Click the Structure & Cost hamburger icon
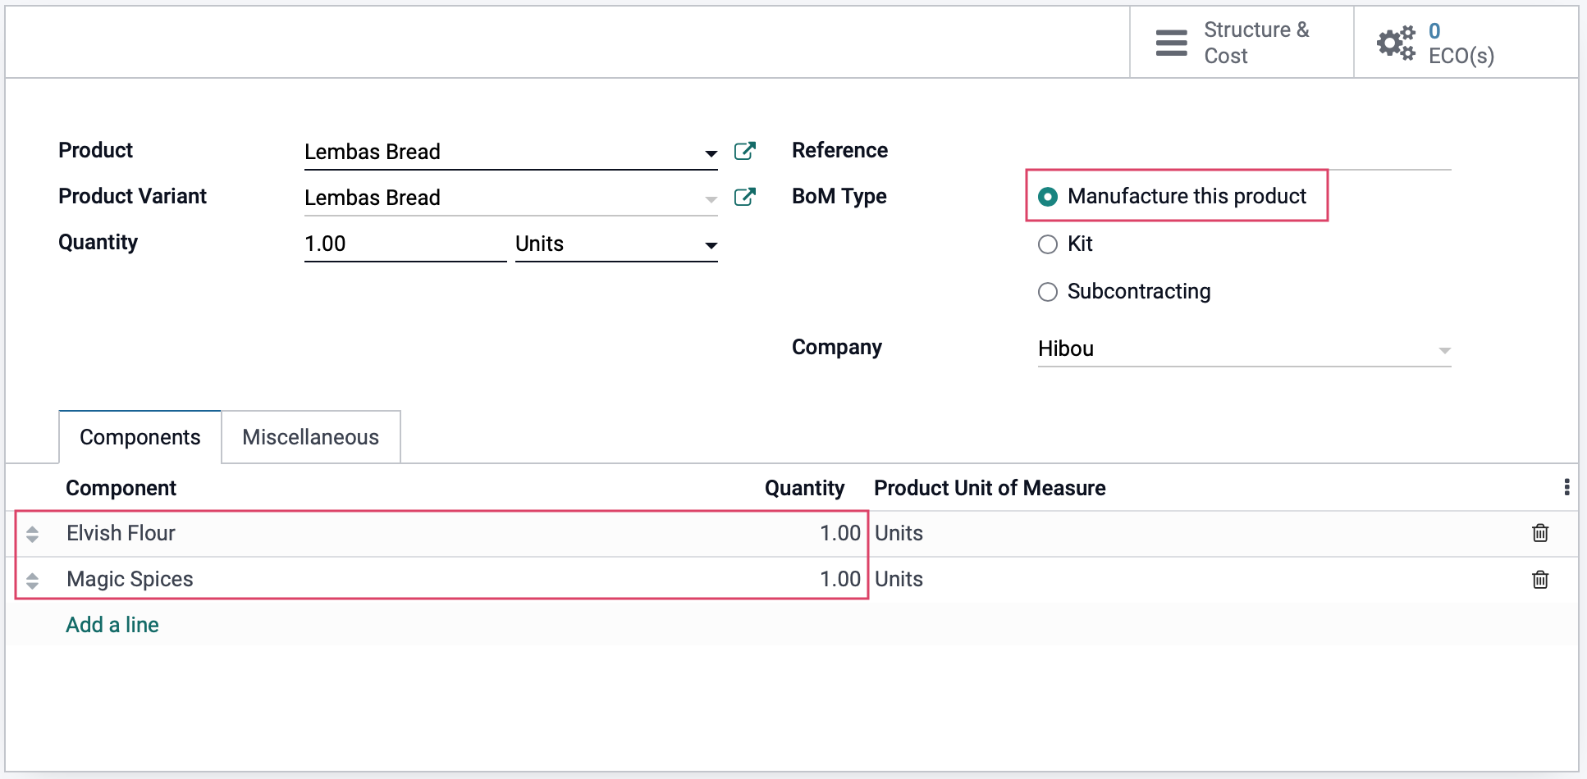The image size is (1587, 779). coord(1171,43)
